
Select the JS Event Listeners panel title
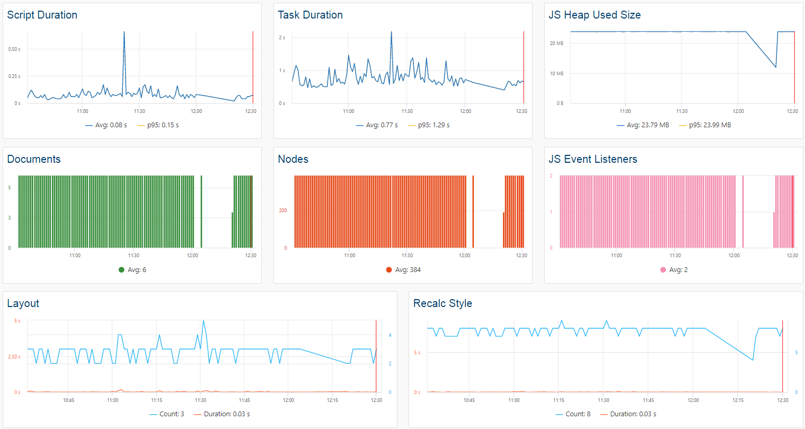(592, 159)
